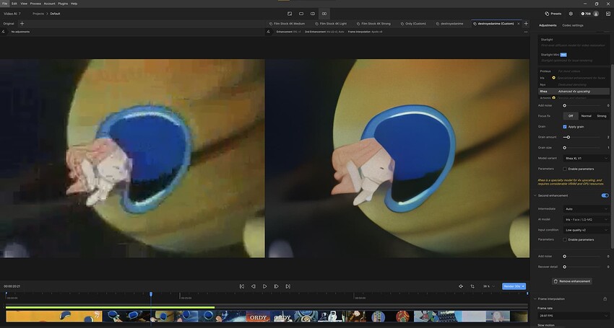Open the Frame rate 29.97 FPS dropdown
The image size is (614, 328).
coord(574,316)
